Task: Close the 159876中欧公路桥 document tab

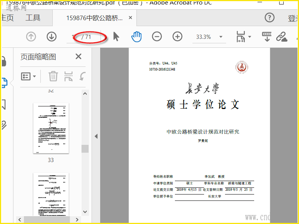Action: pos(130,18)
